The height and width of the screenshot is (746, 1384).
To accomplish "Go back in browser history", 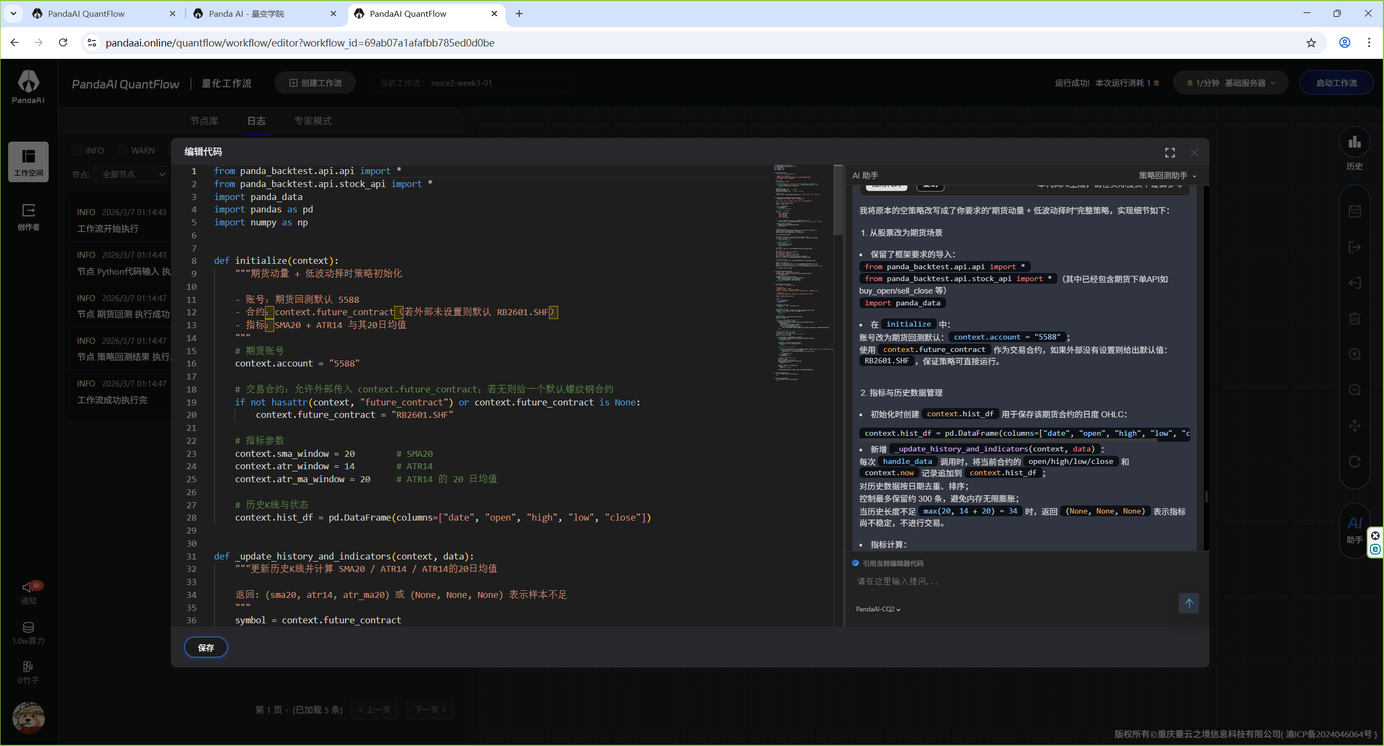I will (x=15, y=43).
